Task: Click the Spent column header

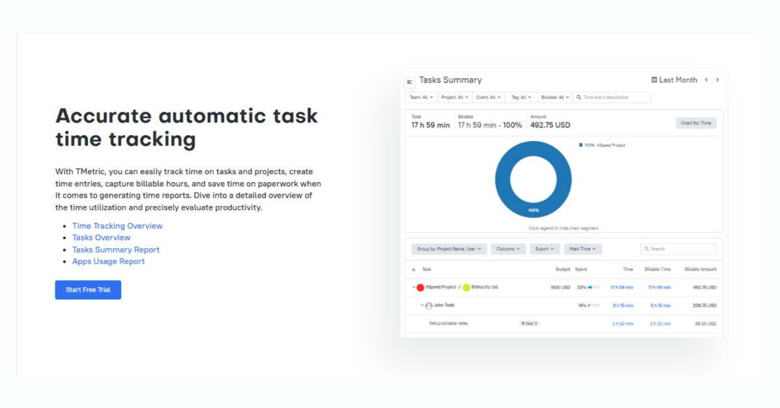Action: coord(581,269)
